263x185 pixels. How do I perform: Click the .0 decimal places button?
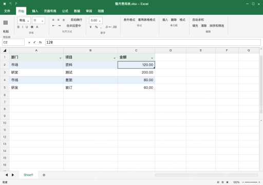point(107,27)
